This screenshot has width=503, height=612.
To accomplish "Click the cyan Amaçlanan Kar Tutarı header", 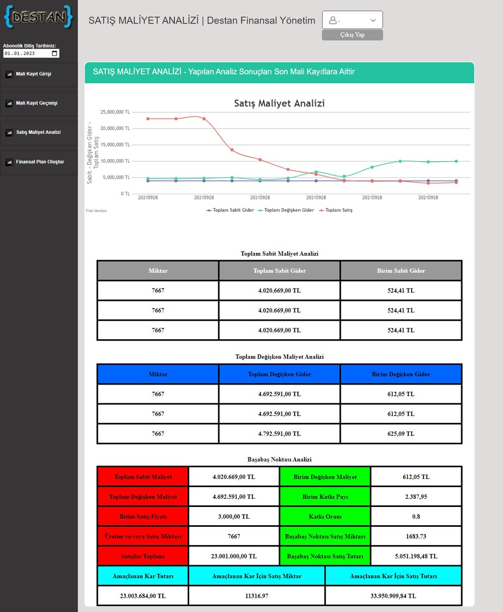I will (143, 576).
